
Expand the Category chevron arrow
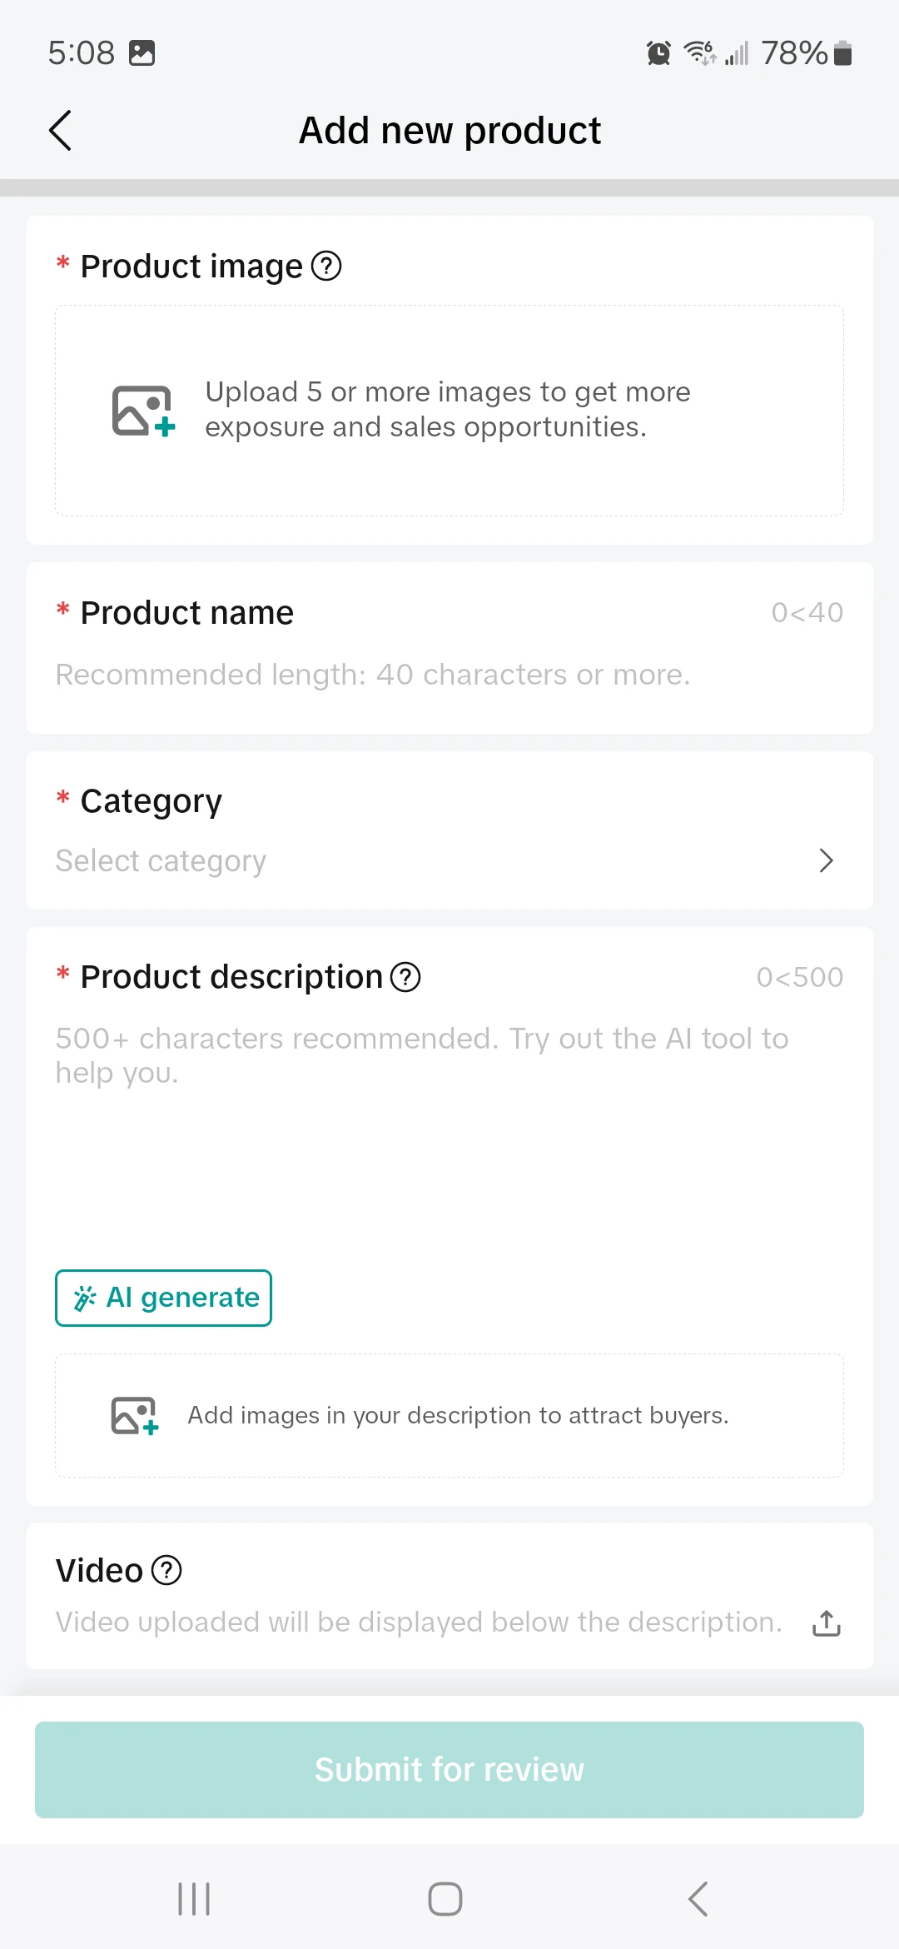point(826,860)
